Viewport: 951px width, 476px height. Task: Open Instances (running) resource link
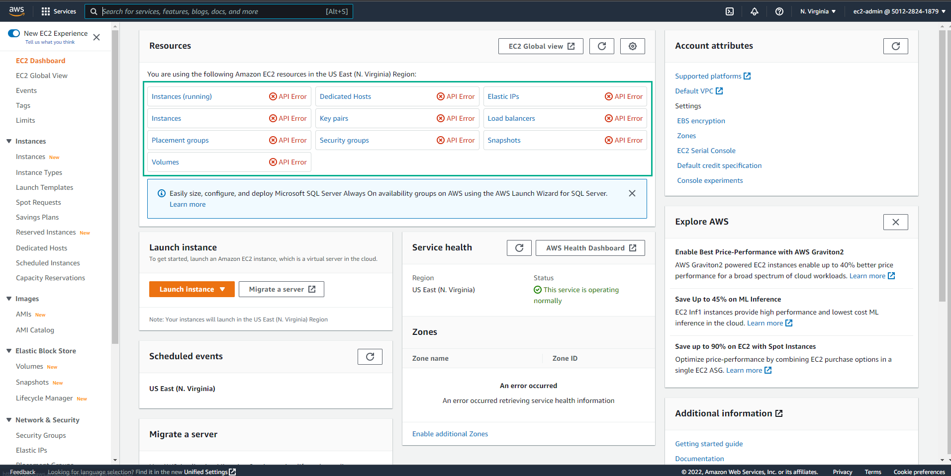pyautogui.click(x=182, y=96)
